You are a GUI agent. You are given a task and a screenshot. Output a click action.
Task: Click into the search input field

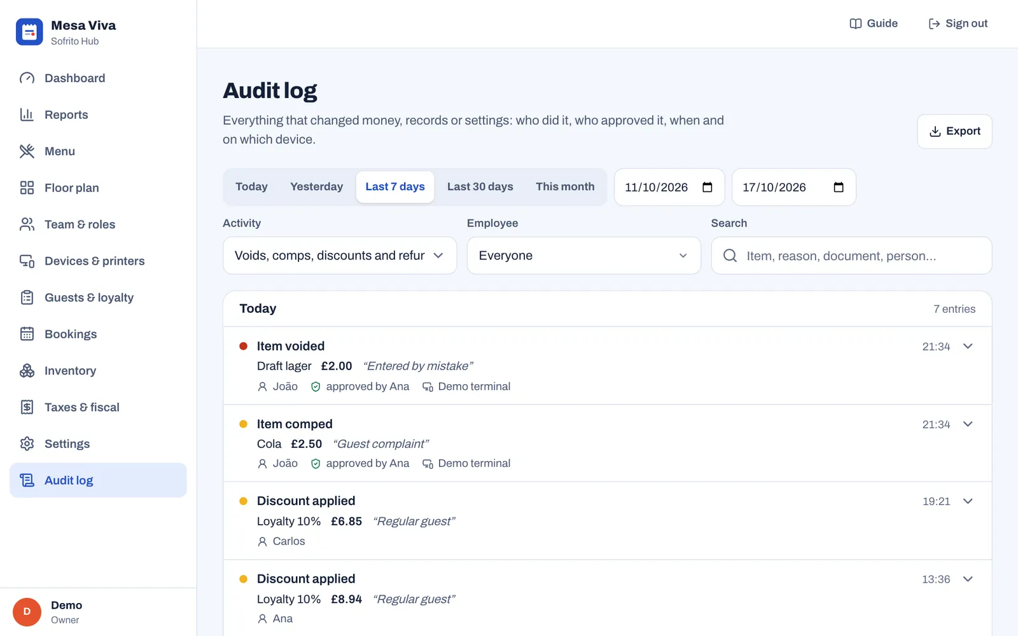click(851, 256)
